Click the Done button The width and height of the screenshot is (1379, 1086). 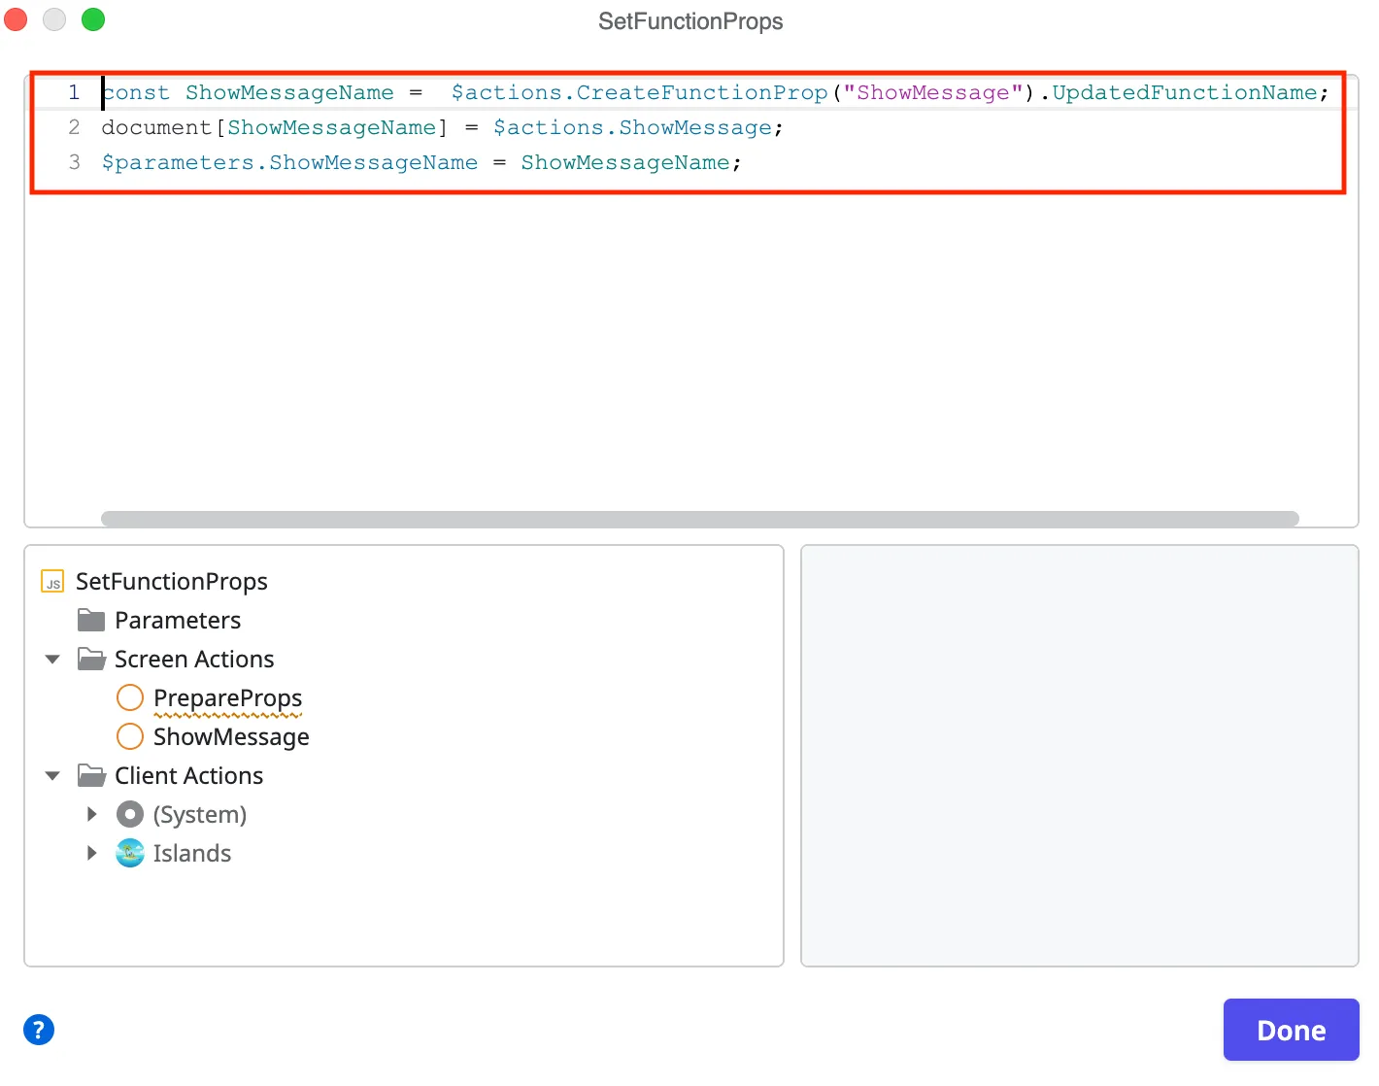[1291, 1030]
